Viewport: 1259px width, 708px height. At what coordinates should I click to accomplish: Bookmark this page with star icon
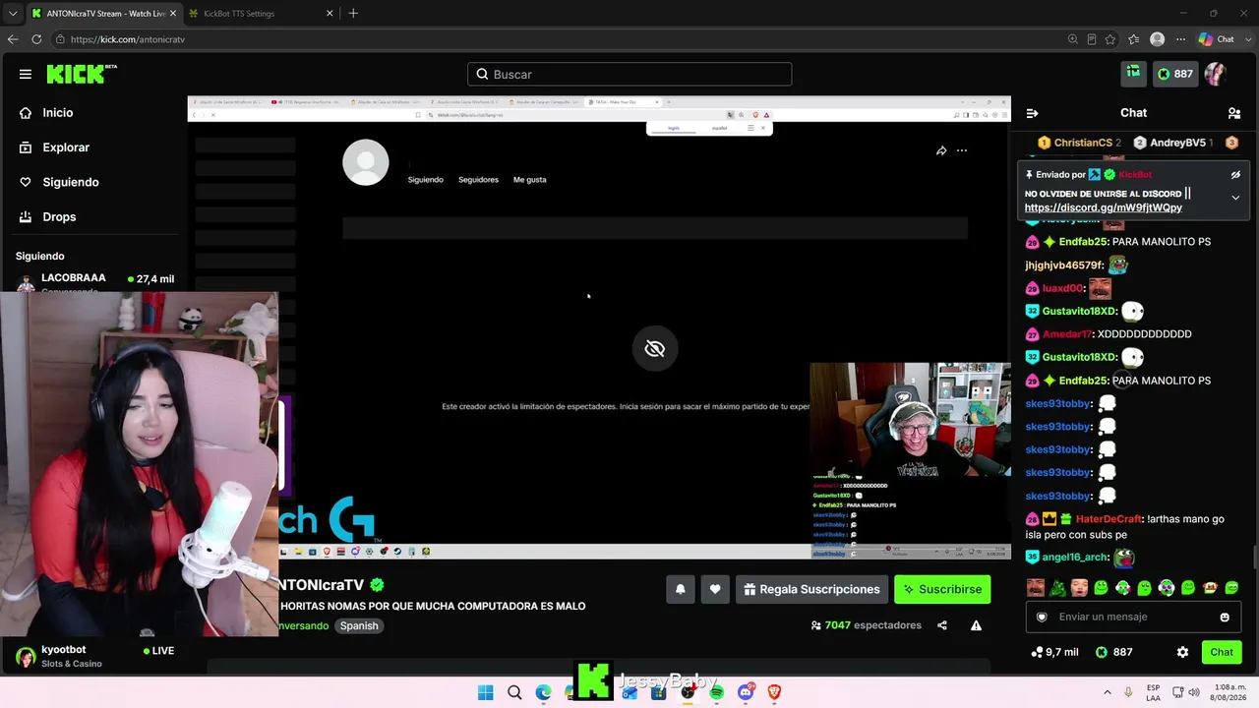pyautogui.click(x=1110, y=39)
